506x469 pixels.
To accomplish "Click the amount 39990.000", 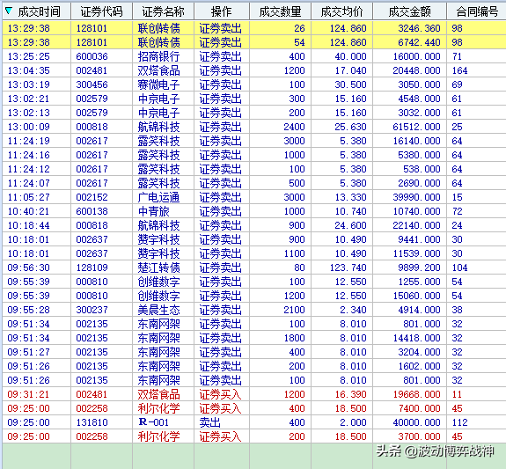I will click(416, 197).
